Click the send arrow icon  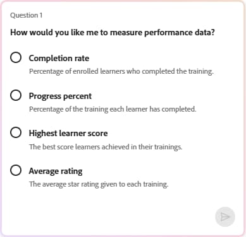tap(224, 217)
